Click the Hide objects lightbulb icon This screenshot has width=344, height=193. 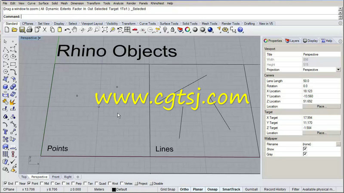coord(165,30)
